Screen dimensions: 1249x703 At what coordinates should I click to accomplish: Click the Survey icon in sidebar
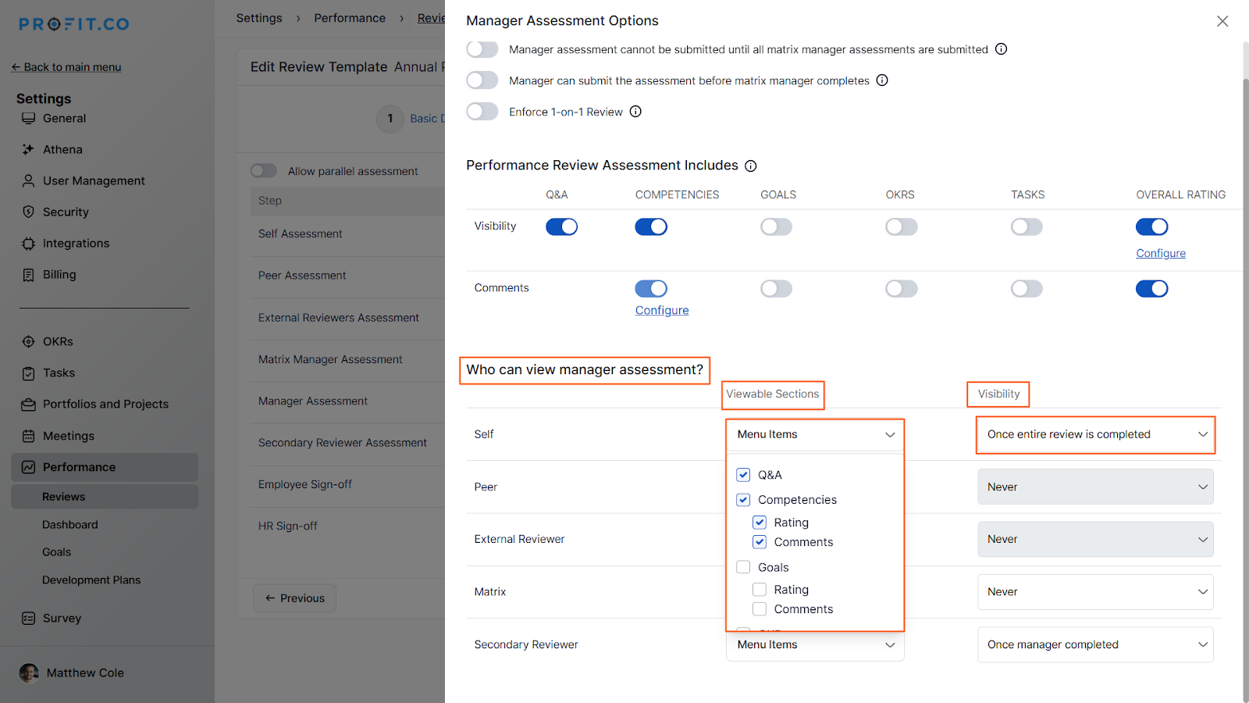pyautogui.click(x=29, y=619)
